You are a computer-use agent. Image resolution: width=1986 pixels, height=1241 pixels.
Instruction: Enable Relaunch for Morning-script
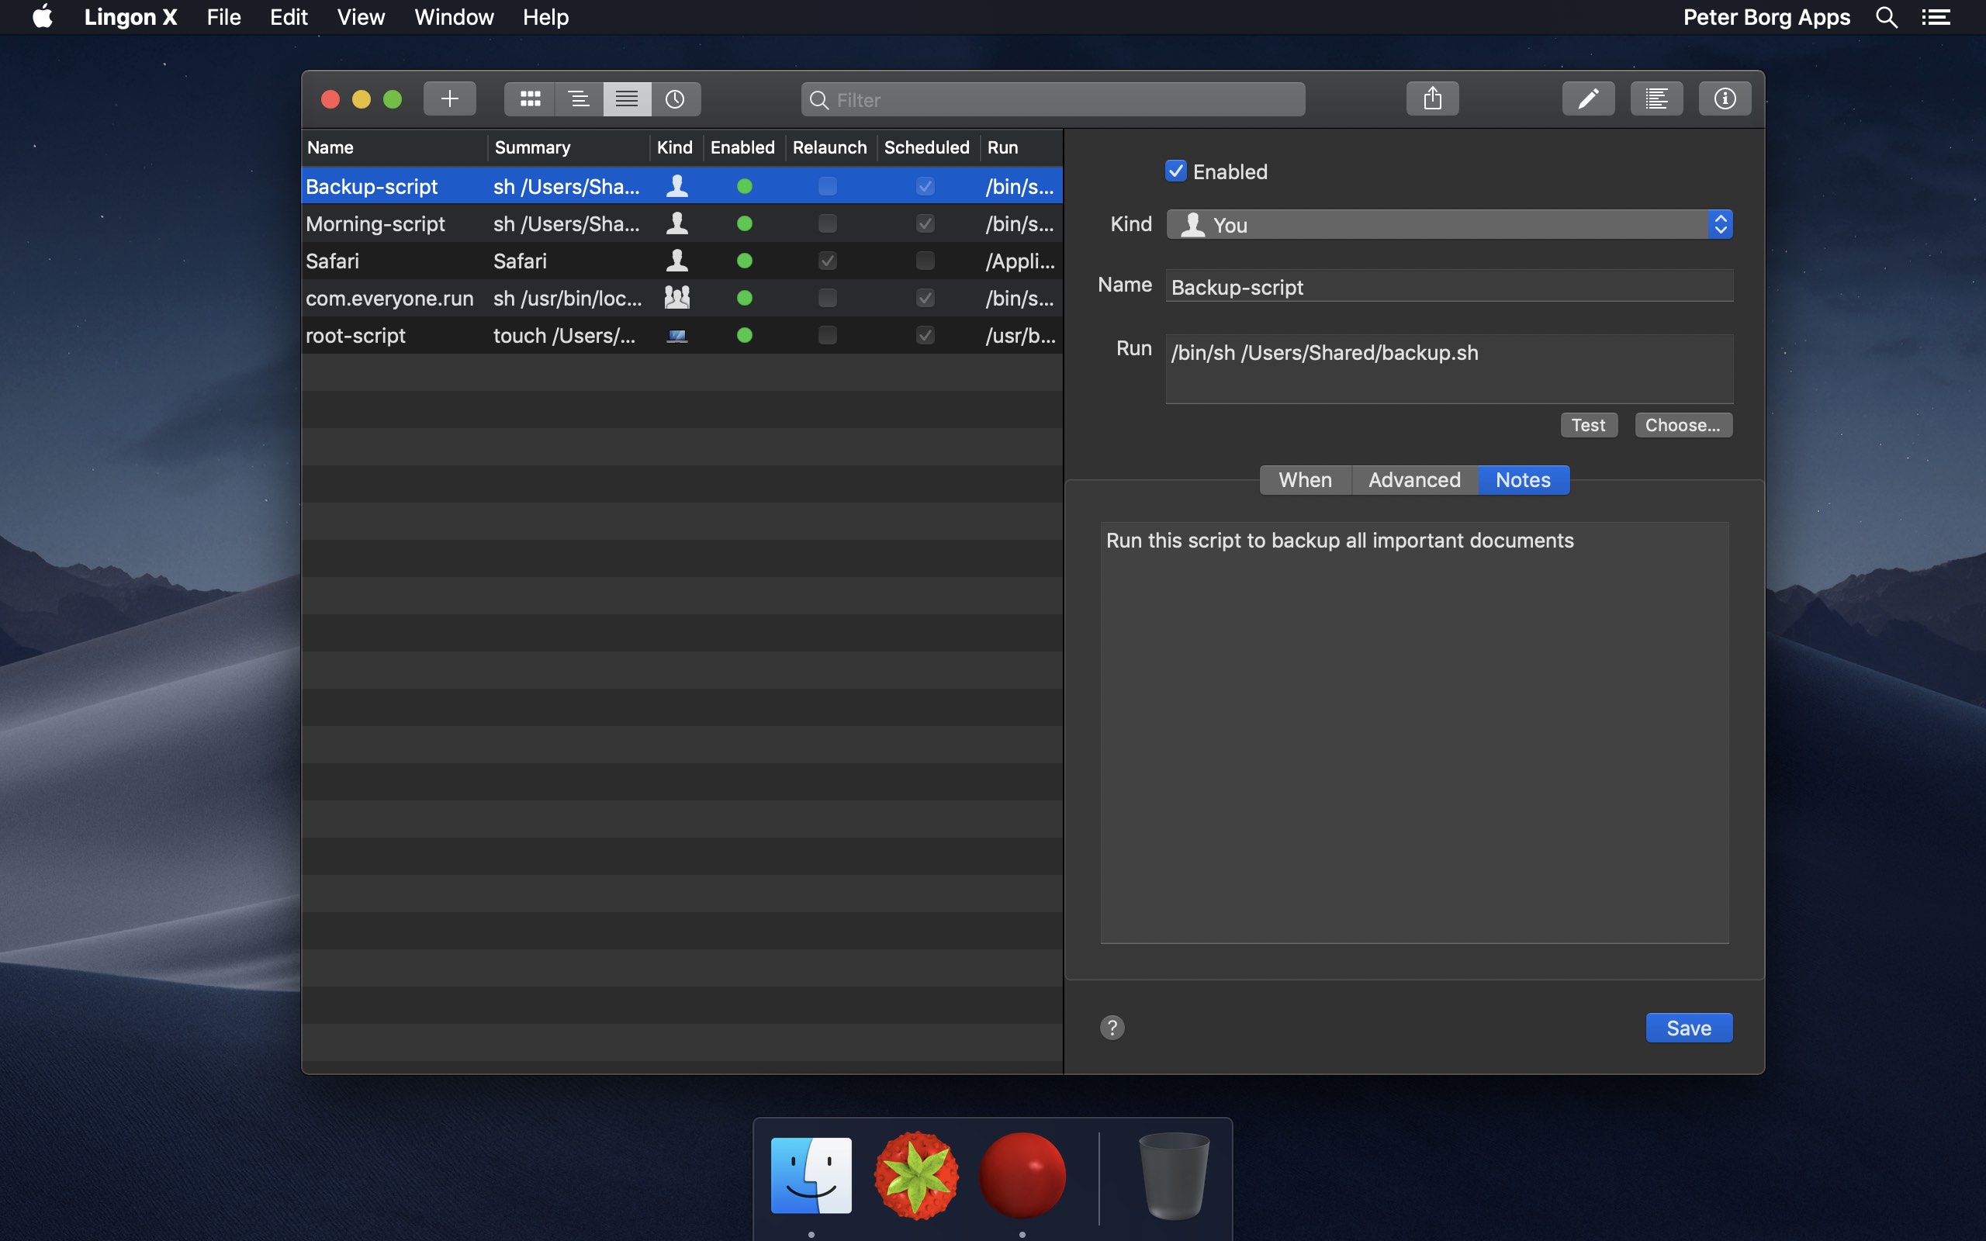tap(826, 223)
